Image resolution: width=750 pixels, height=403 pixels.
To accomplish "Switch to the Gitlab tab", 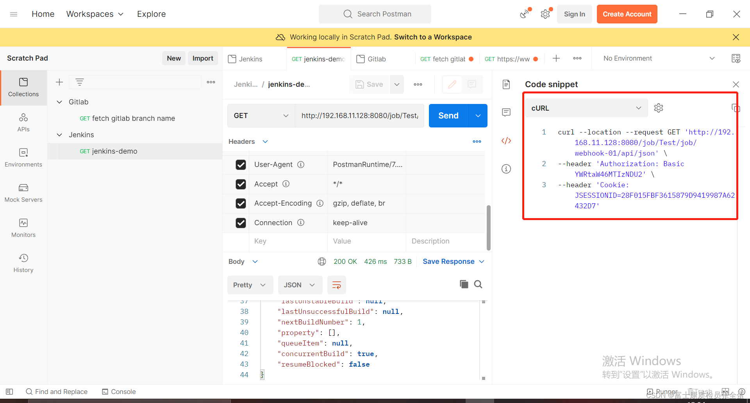I will coord(383,59).
